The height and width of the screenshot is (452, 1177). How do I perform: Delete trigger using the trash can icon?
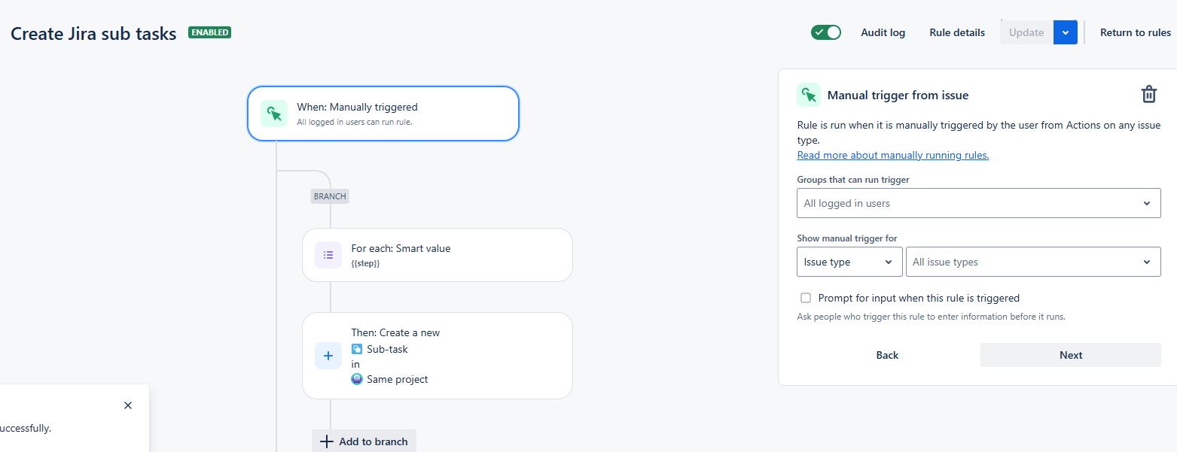[1148, 95]
